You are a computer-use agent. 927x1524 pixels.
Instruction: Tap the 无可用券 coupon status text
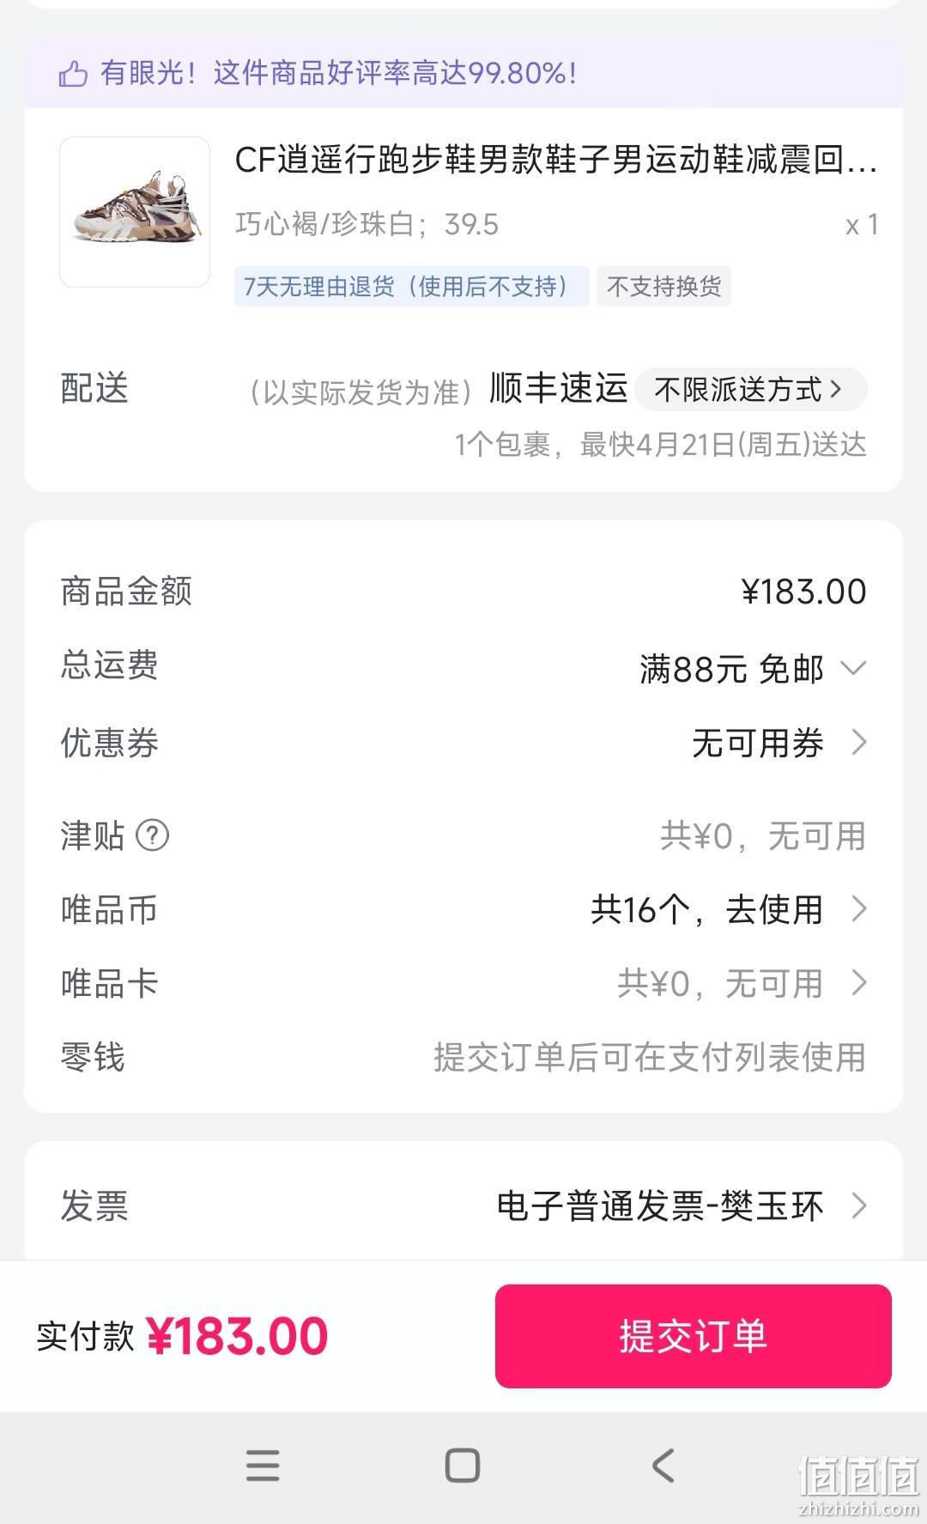point(758,744)
